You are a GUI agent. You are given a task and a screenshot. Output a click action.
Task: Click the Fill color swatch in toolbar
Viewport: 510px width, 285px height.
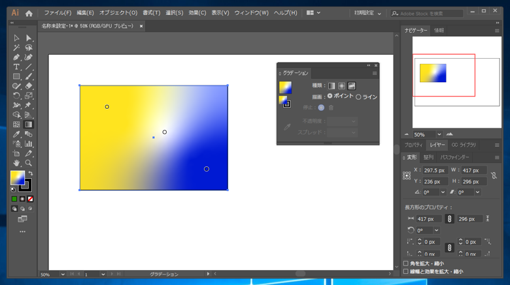click(x=17, y=177)
